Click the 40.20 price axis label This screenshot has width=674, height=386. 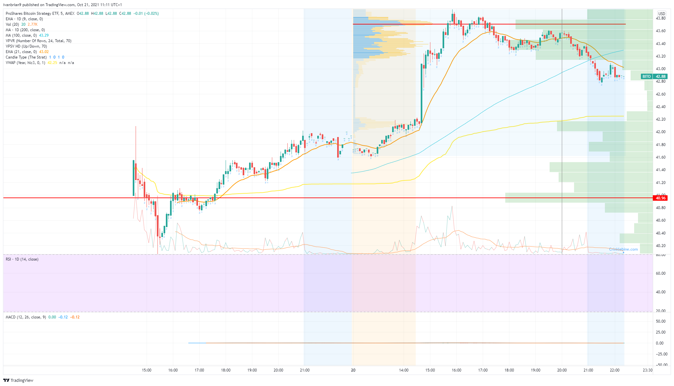pos(661,246)
